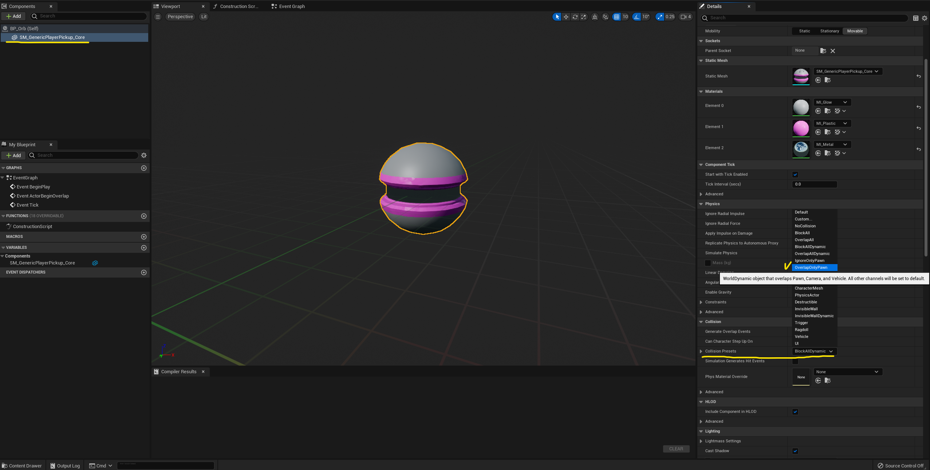Toggle the Cast Shadow checkbox

pyautogui.click(x=795, y=451)
